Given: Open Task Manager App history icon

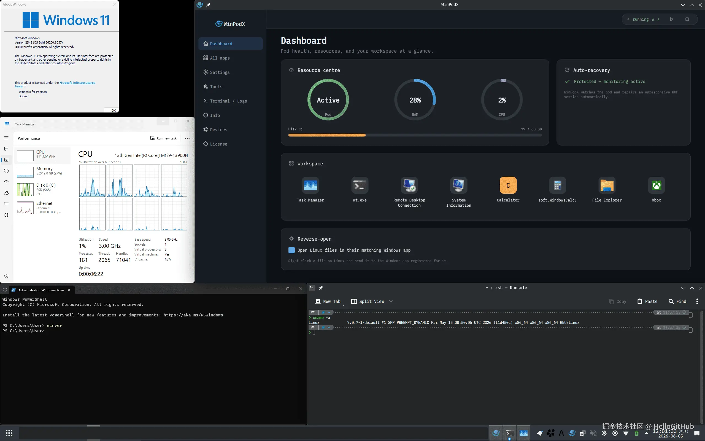Looking at the screenshot, I should [6, 171].
